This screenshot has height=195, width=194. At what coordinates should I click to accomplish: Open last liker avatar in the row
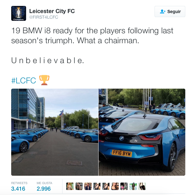[142, 186]
